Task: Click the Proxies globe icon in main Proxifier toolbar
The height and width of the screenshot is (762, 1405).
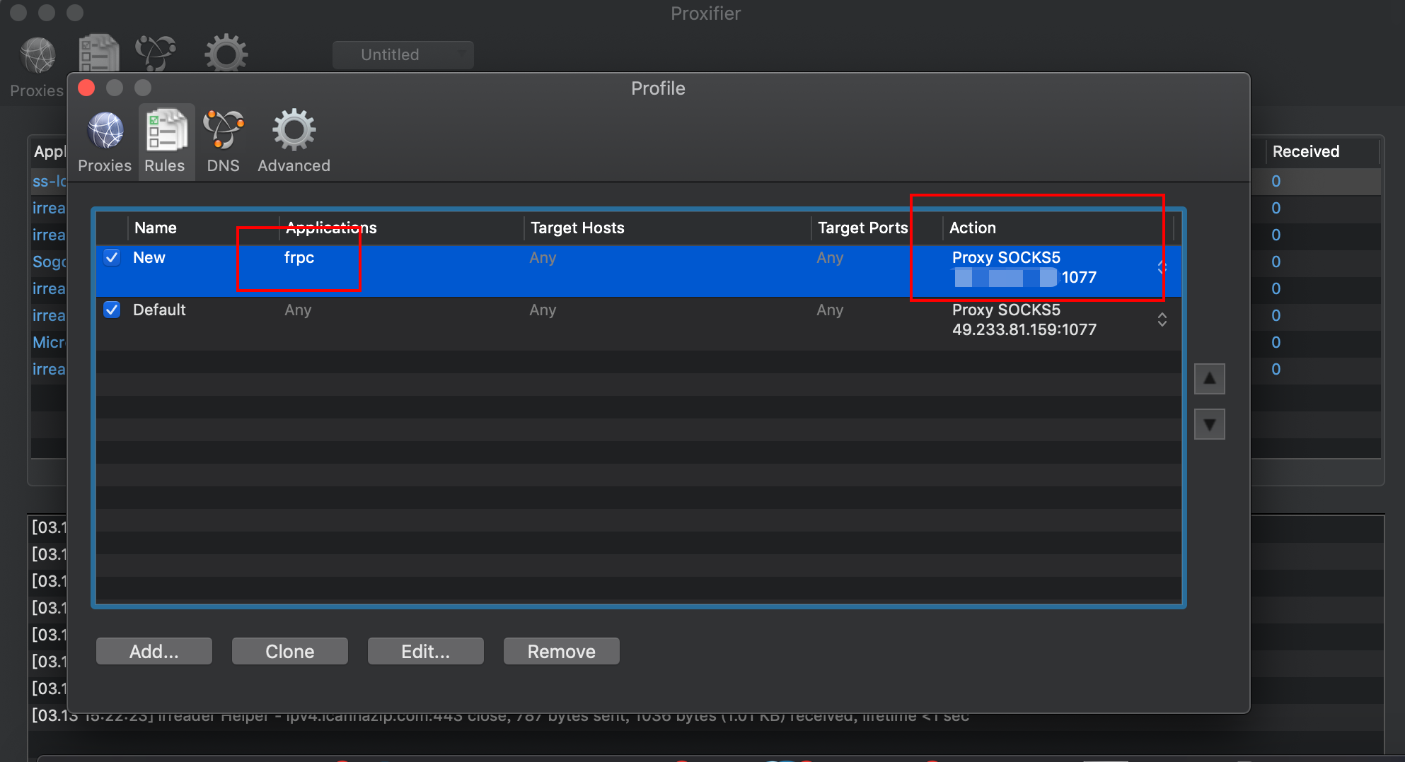Action: point(37,55)
